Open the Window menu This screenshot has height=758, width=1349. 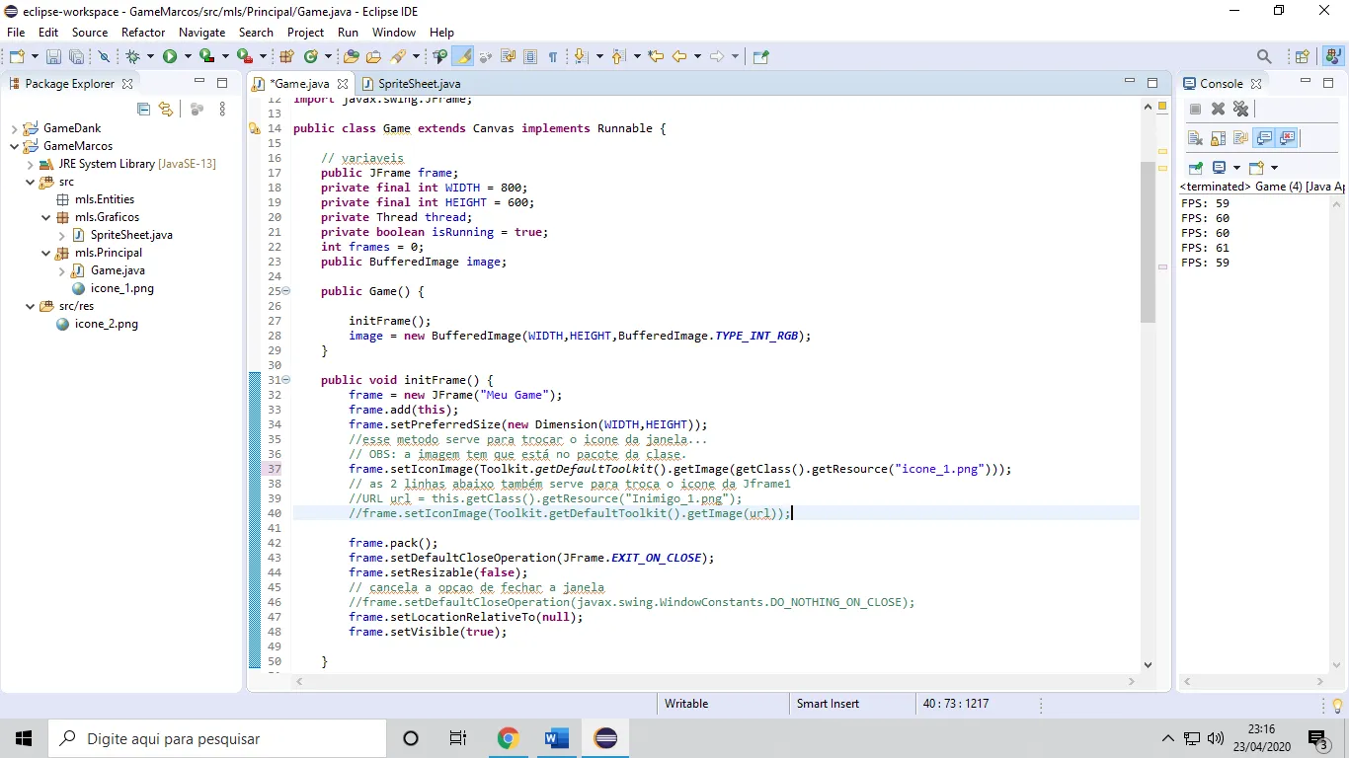click(394, 33)
